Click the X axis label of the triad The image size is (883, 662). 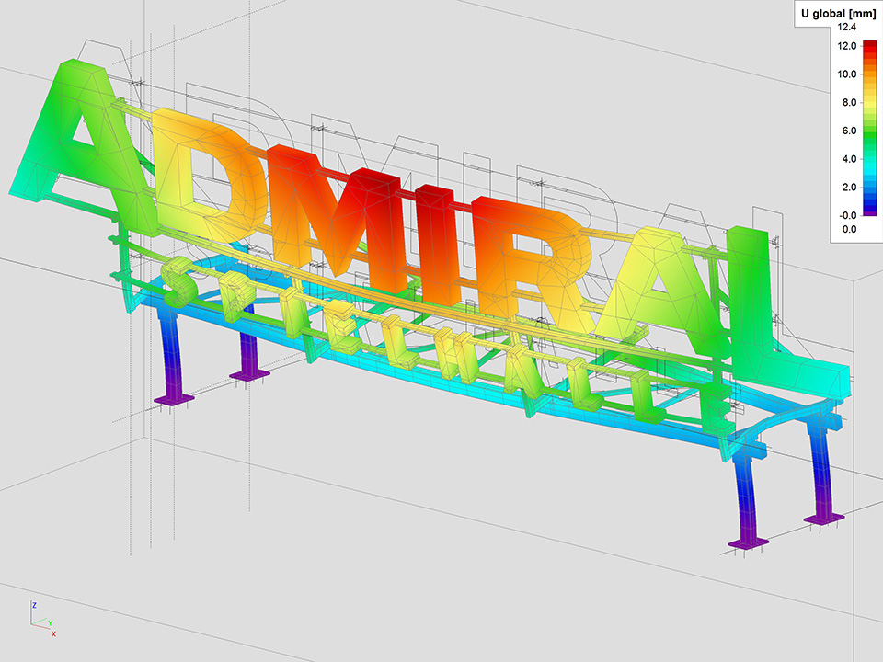pyautogui.click(x=53, y=634)
